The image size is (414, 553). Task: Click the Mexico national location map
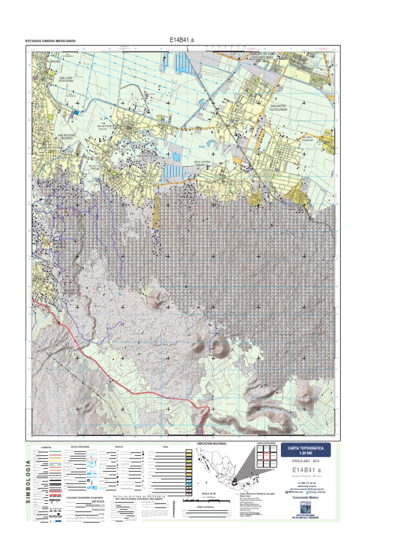[x=227, y=470]
